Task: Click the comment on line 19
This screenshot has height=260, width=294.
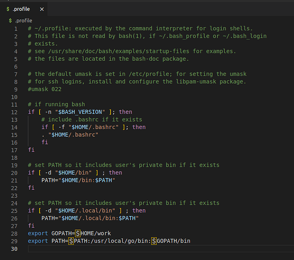Action: click(124, 165)
